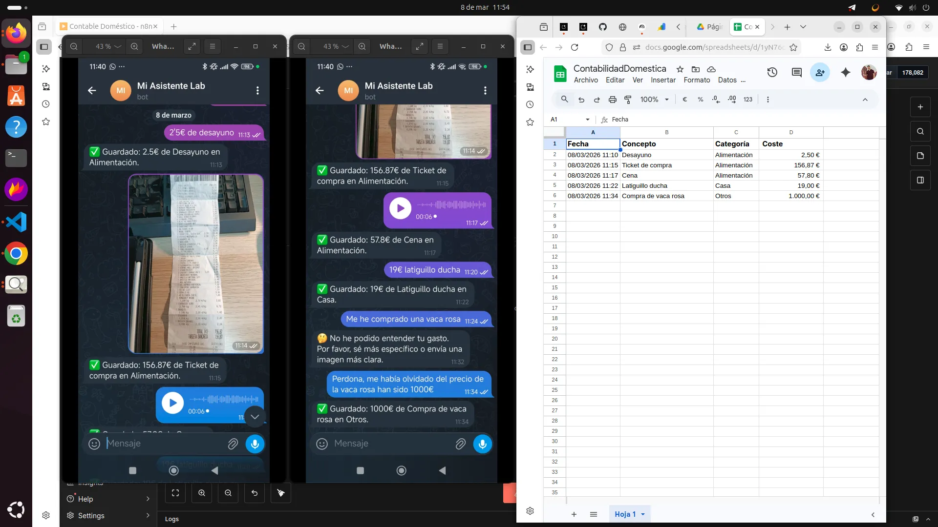Expand the Name box A1 dropdown
Screen dimensions: 938x527
click(587, 120)
